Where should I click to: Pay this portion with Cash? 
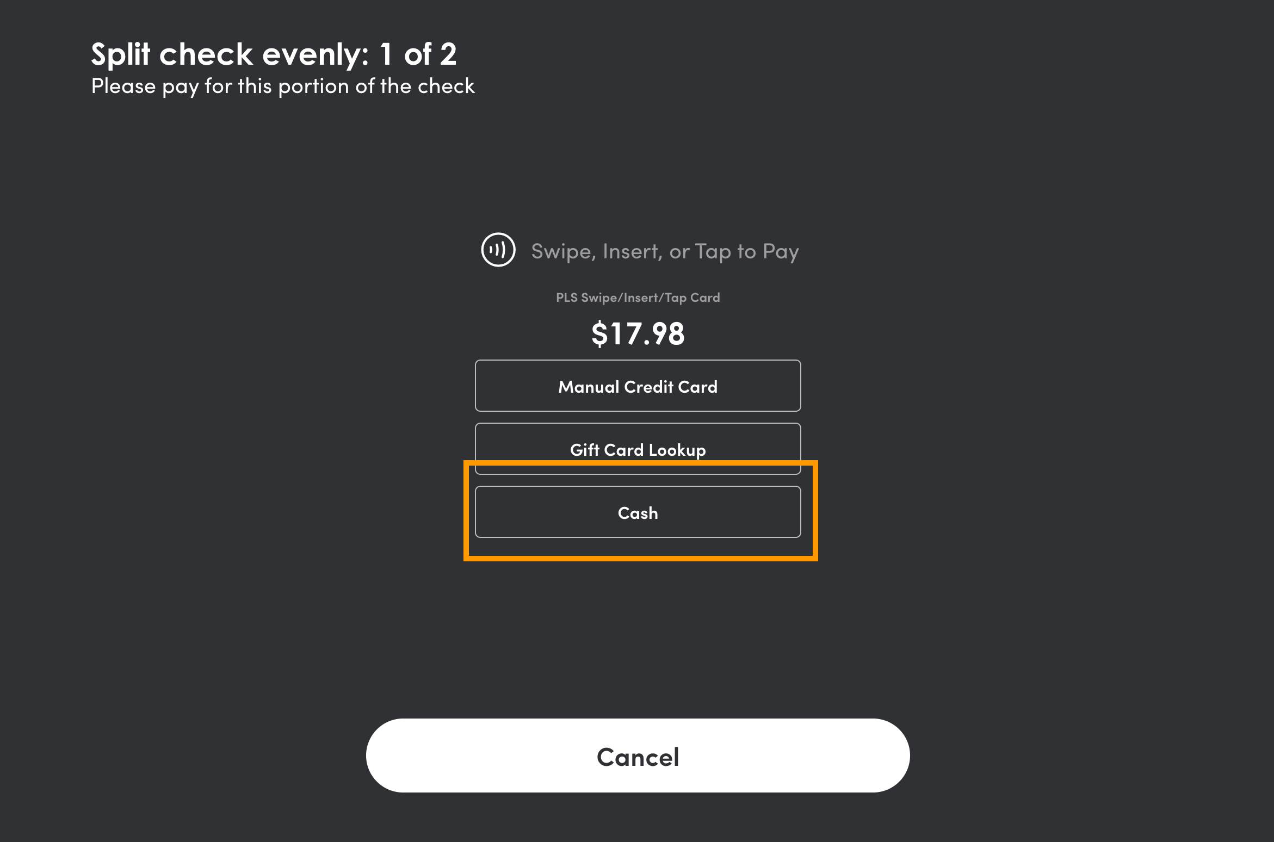(x=638, y=512)
